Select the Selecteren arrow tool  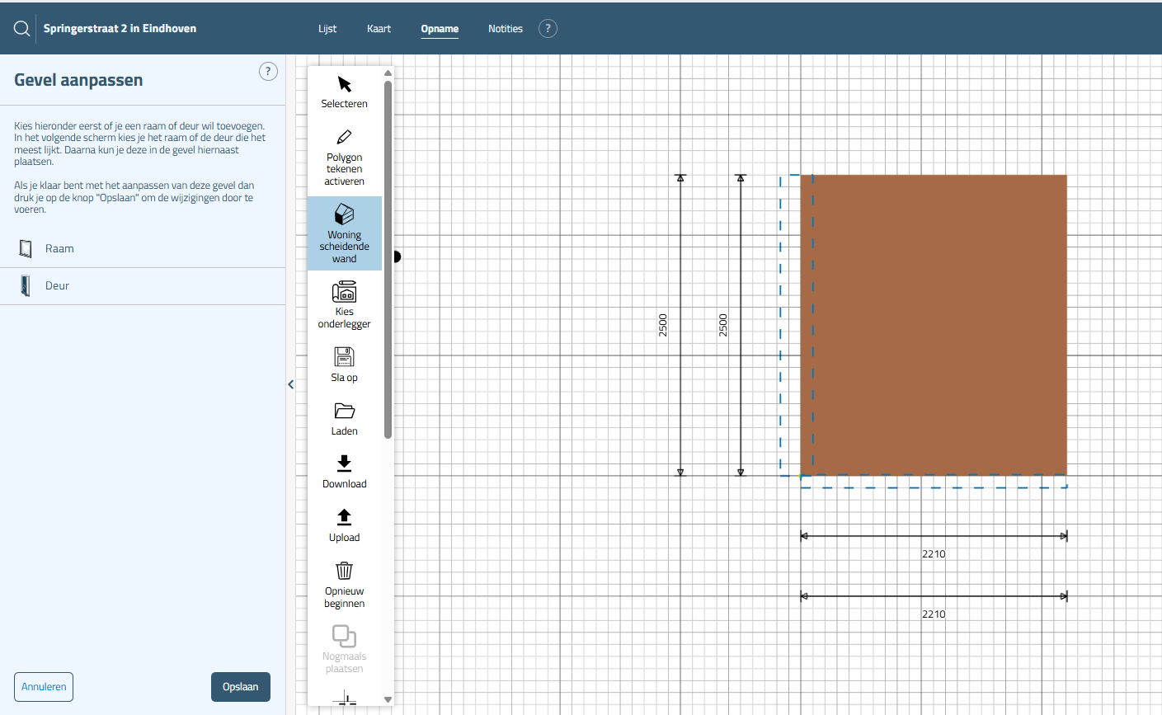click(345, 85)
